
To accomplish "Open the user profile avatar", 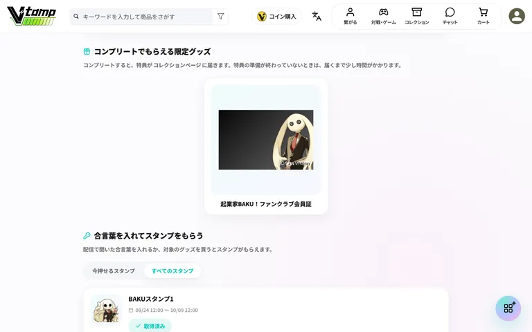I will pos(517,16).
